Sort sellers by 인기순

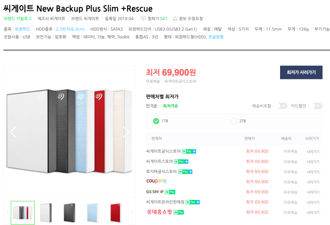pos(151,106)
